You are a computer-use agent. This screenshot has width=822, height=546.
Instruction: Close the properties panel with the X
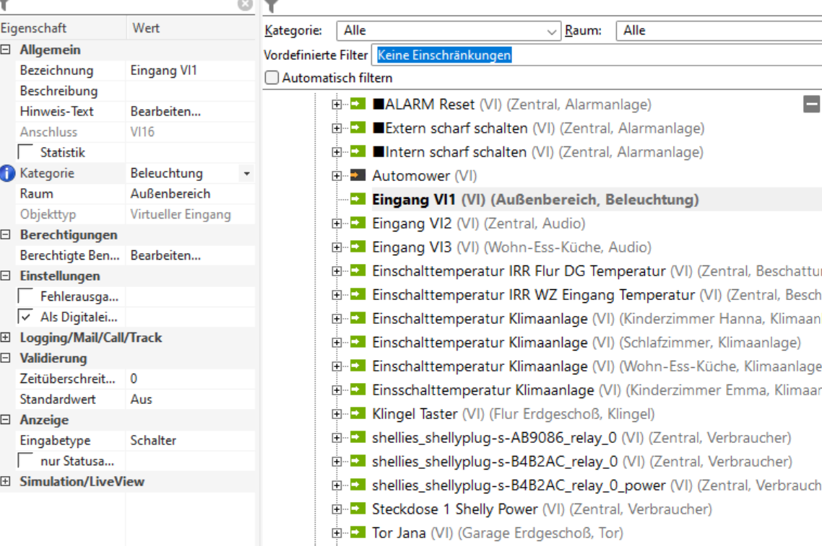click(x=246, y=5)
